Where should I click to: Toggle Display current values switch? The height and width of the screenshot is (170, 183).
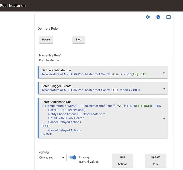point(73,157)
